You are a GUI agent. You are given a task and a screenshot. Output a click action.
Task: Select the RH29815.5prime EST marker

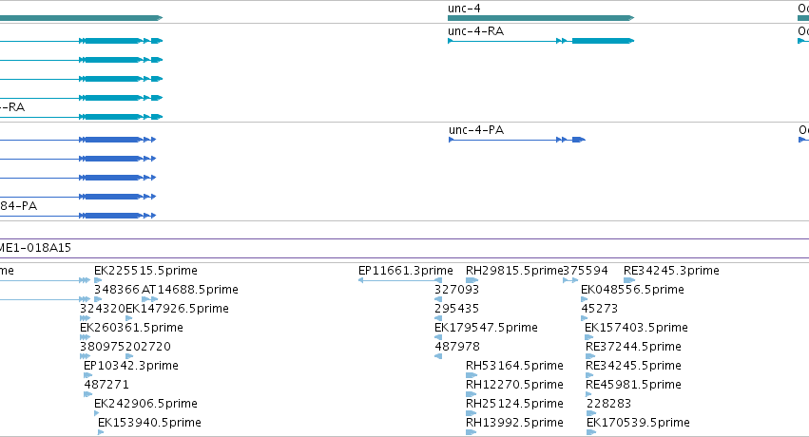(x=472, y=280)
